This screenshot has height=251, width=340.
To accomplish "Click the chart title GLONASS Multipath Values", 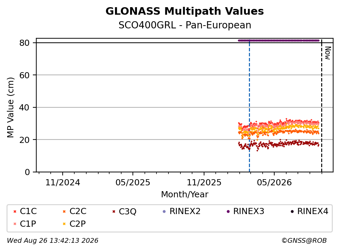I will [185, 11].
